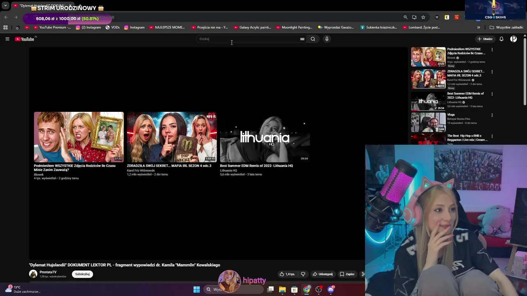Open the YouTube account avatar menu
Viewport: 527px width, 296px height.
click(x=513, y=39)
